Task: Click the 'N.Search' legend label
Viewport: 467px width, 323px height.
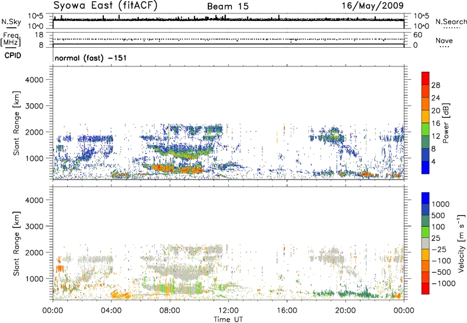Action: [x=451, y=22]
